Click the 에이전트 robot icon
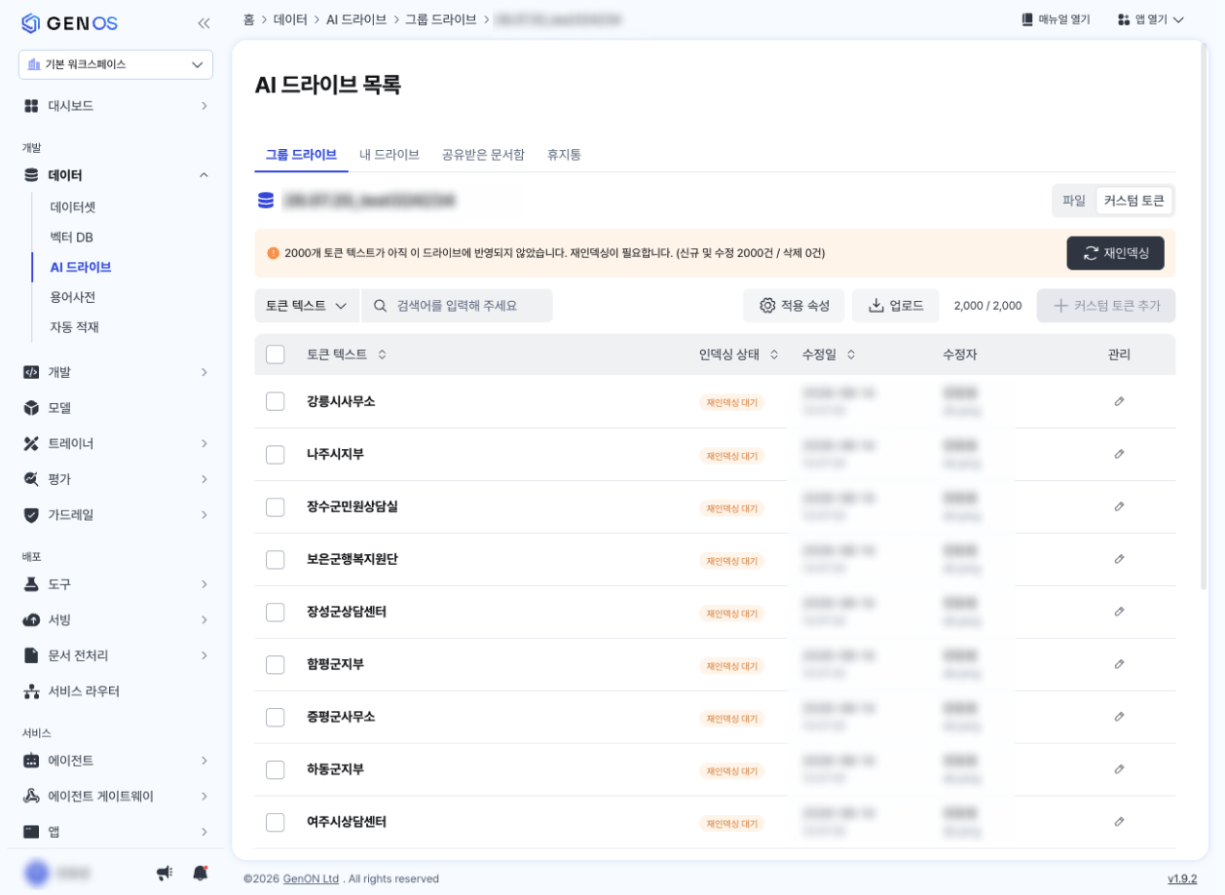1225x895 pixels. click(31, 761)
